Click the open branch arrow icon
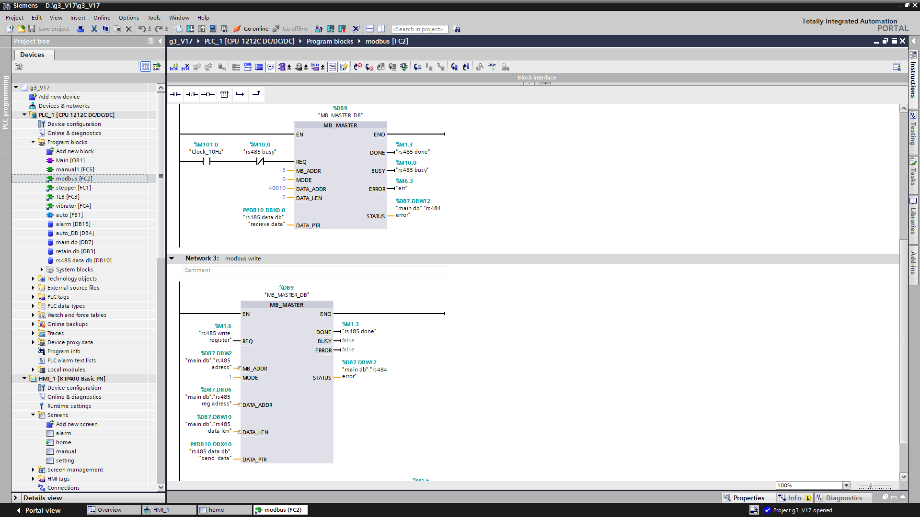 click(240, 94)
